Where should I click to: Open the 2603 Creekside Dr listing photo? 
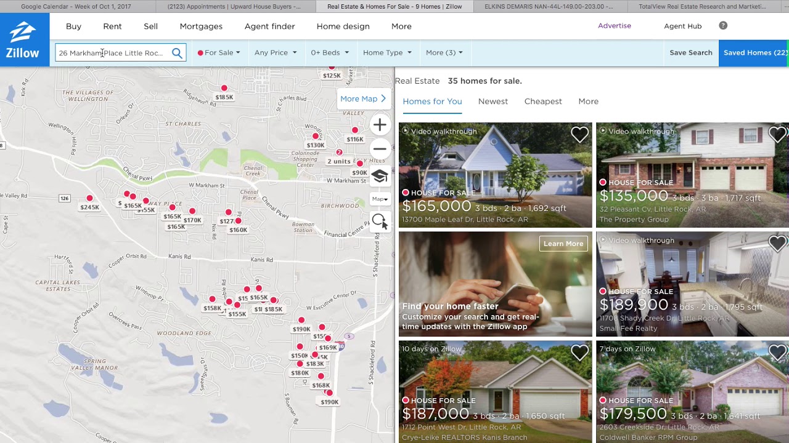pyautogui.click(x=692, y=392)
